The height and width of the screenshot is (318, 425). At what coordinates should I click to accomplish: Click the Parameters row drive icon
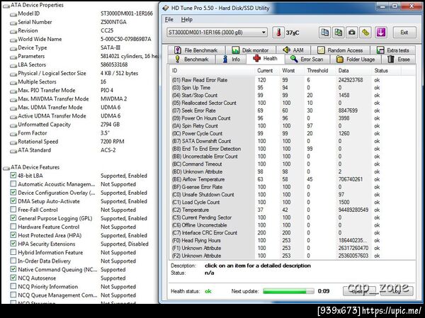13,57
